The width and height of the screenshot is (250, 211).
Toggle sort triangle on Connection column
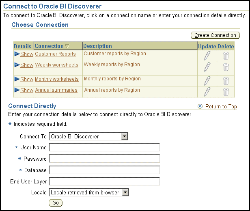click(x=67, y=46)
